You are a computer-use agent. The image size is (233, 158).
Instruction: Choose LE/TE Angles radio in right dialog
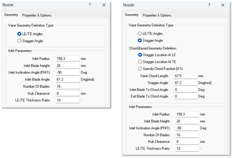pos(140,33)
